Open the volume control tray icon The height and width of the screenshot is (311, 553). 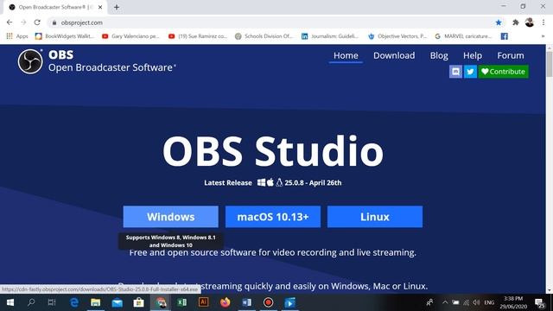pos(476,302)
